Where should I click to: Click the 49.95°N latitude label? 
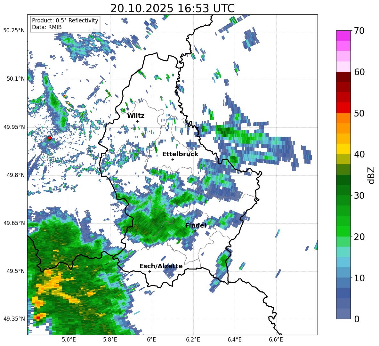click(14, 127)
